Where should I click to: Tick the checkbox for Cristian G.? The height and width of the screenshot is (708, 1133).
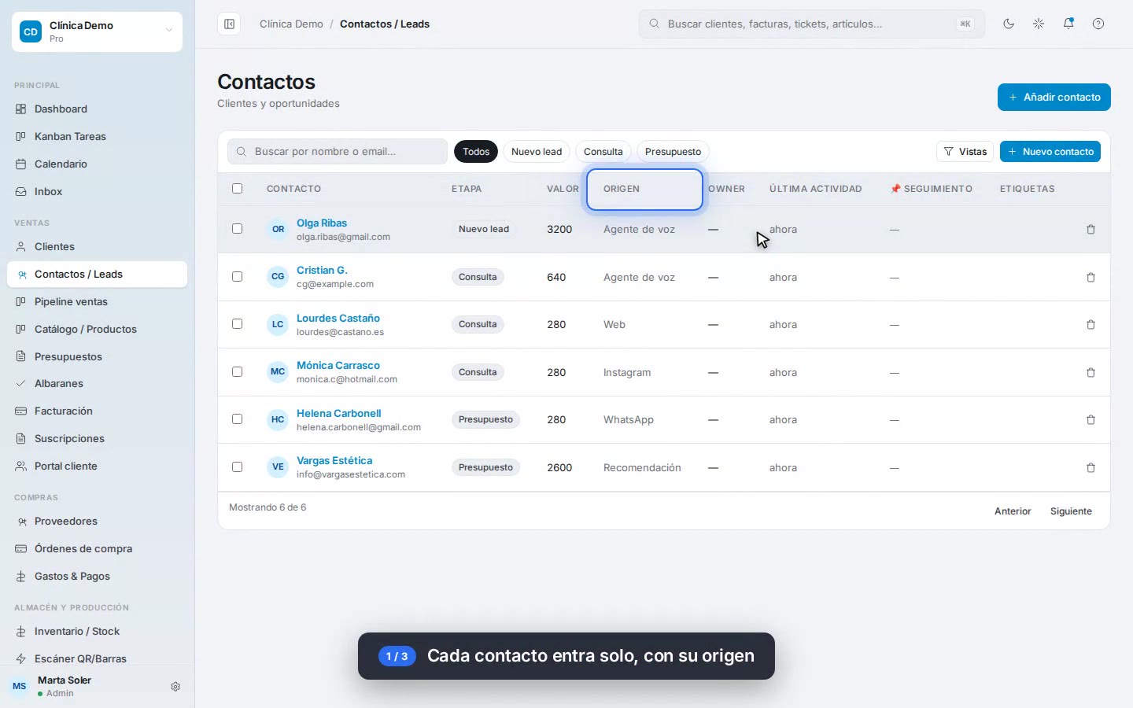[237, 277]
